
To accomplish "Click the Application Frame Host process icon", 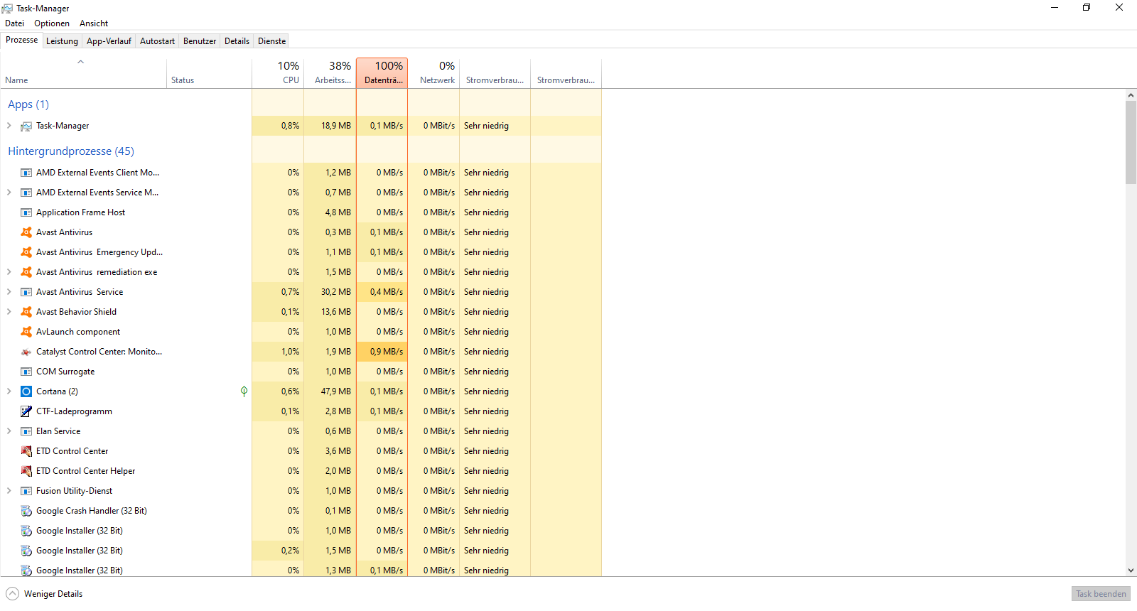I will (26, 212).
